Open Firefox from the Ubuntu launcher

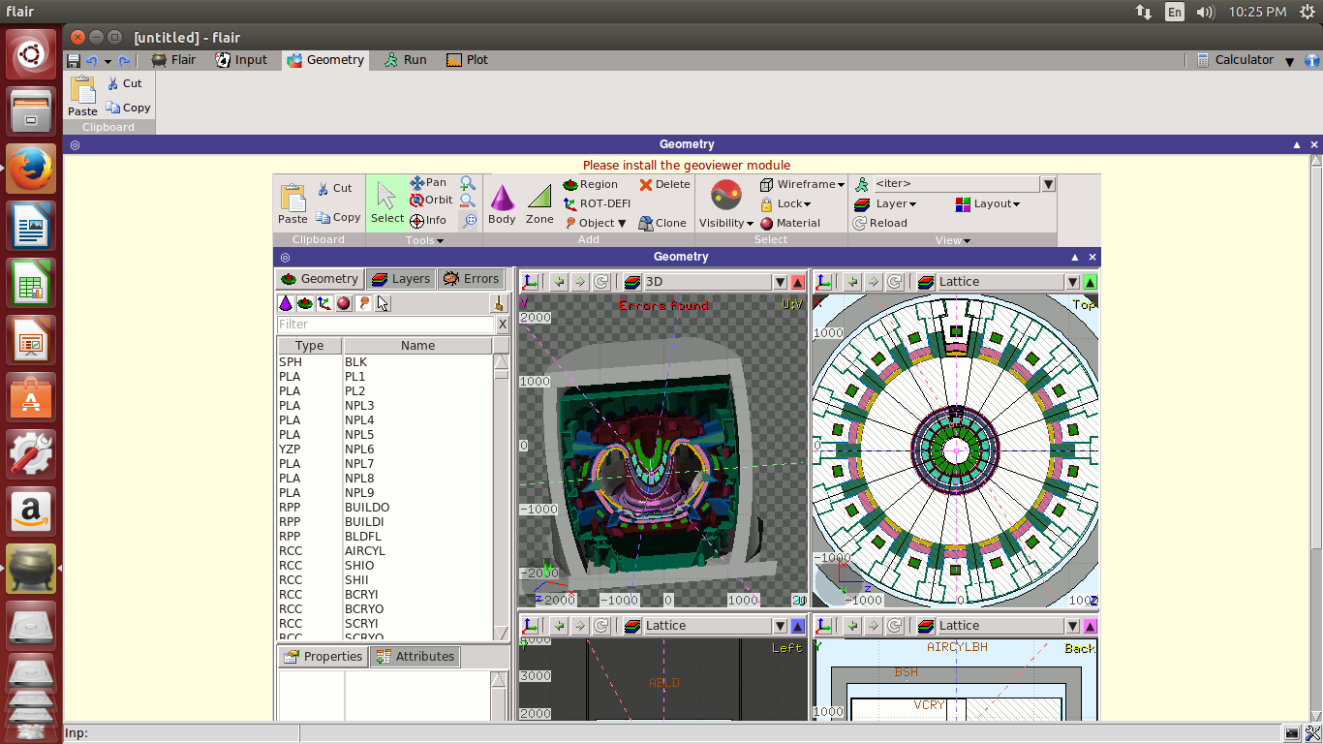[32, 169]
